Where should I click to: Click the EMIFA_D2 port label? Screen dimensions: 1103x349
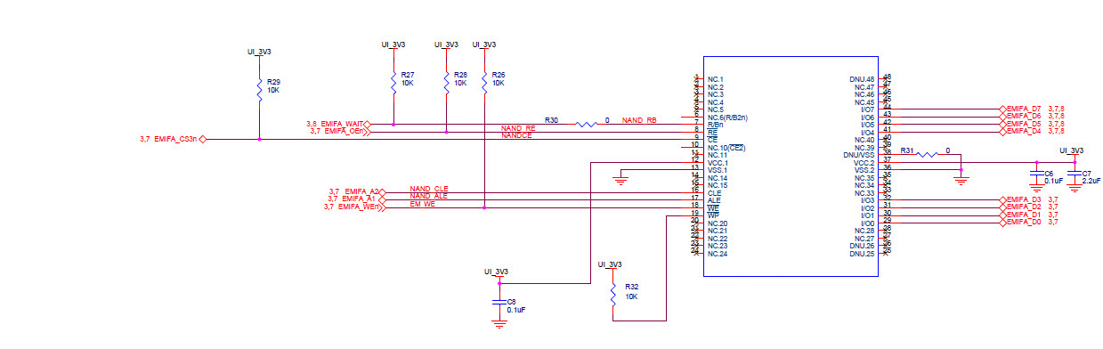coord(1024,207)
